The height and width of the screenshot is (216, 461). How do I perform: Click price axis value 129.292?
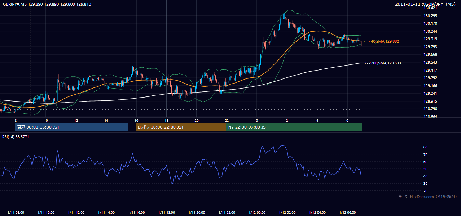point(430,78)
